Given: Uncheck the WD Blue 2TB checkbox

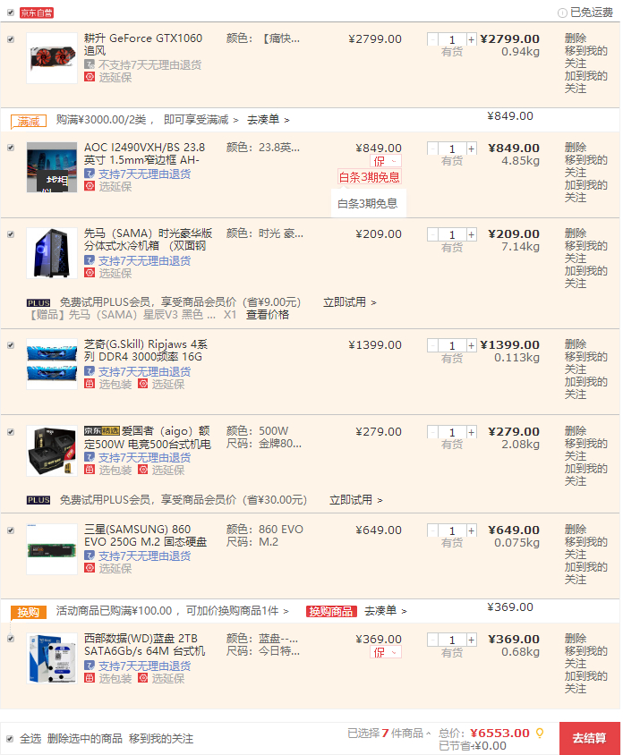Looking at the screenshot, I should coord(11,639).
